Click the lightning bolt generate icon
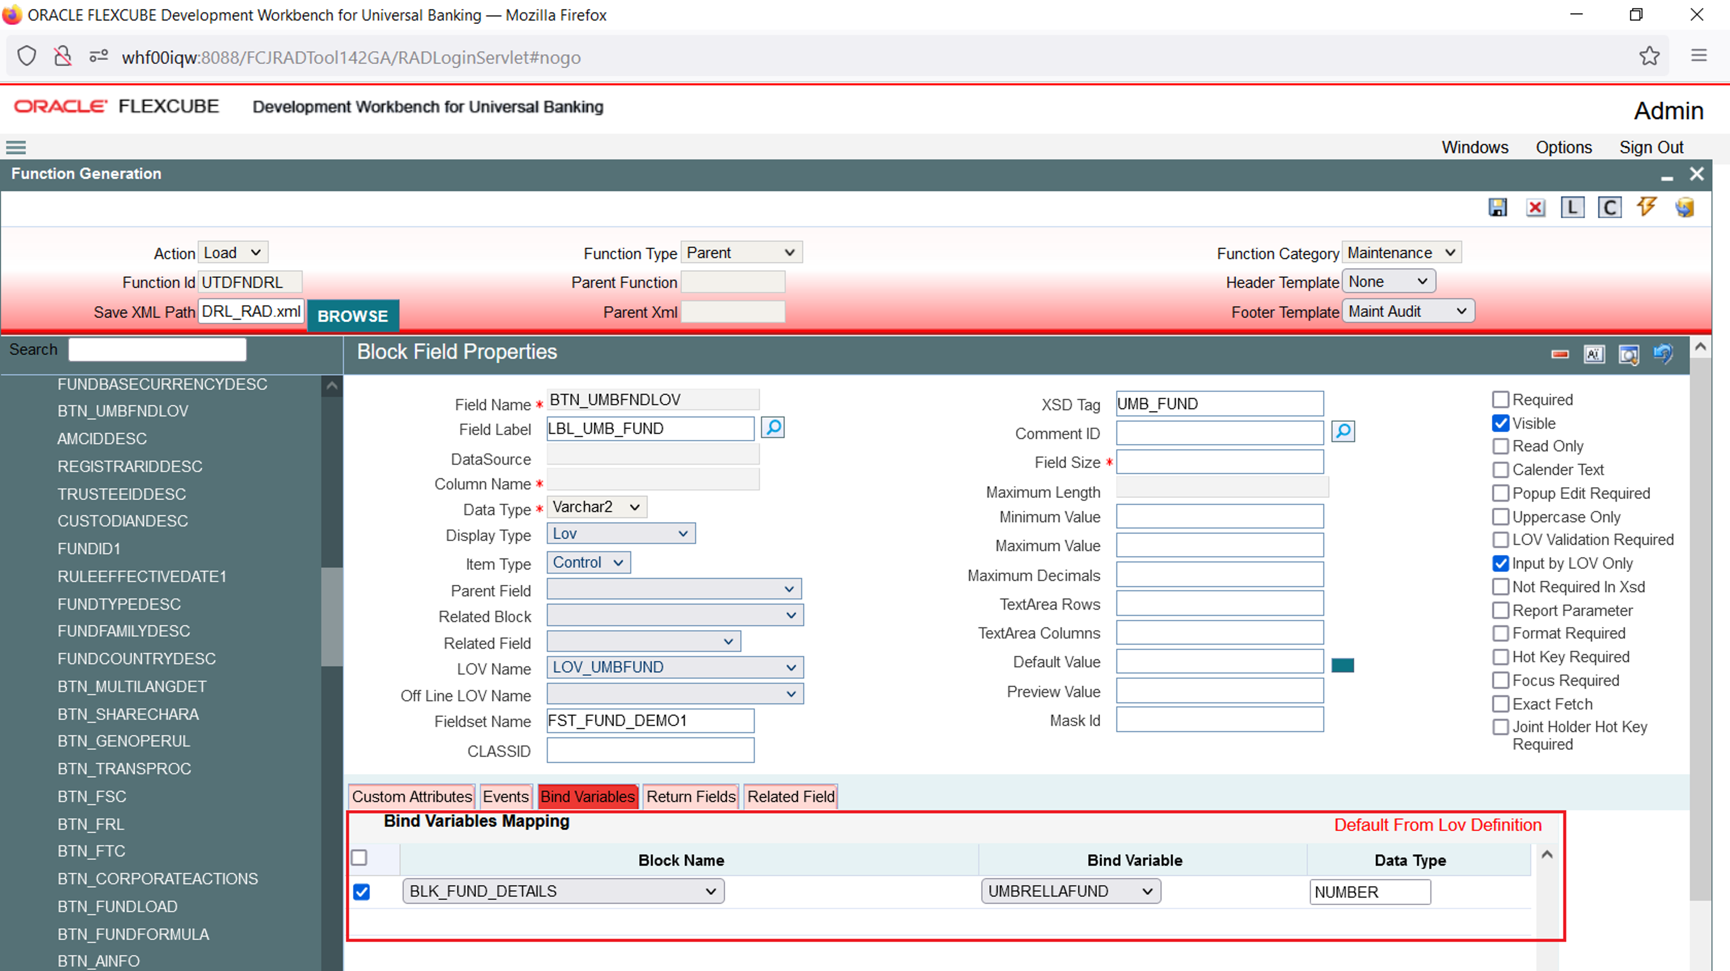Screen dimensions: 1730x971 [x=1646, y=207]
